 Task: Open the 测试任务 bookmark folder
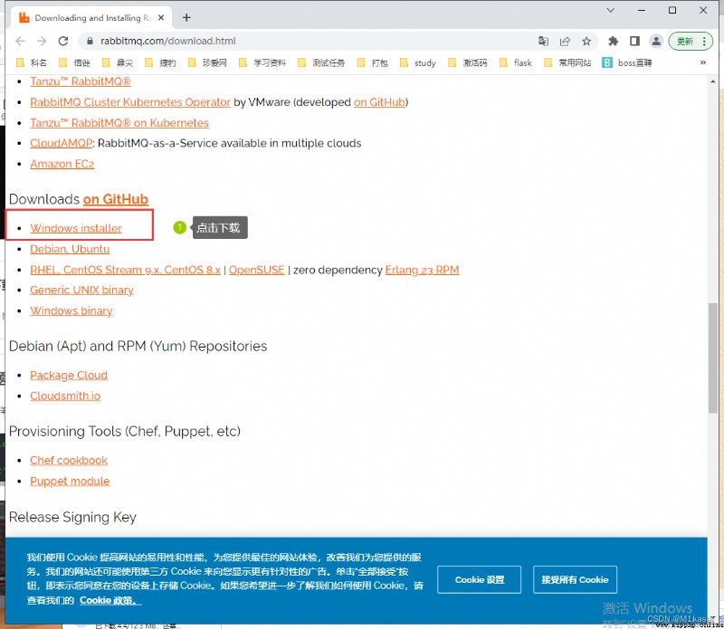point(322,62)
